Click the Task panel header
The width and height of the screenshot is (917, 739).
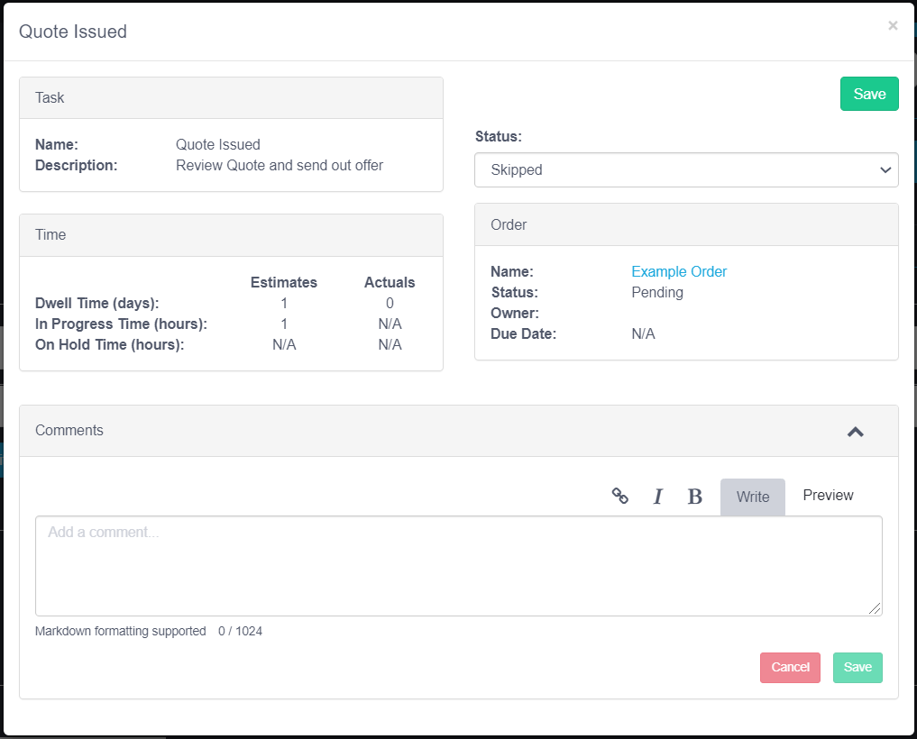231,97
